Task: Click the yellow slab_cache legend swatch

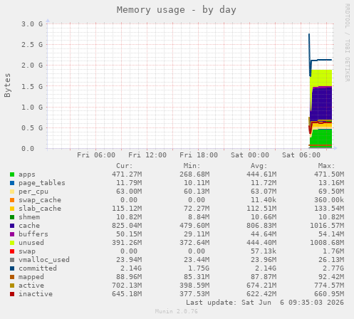Action: pyautogui.click(x=12, y=209)
